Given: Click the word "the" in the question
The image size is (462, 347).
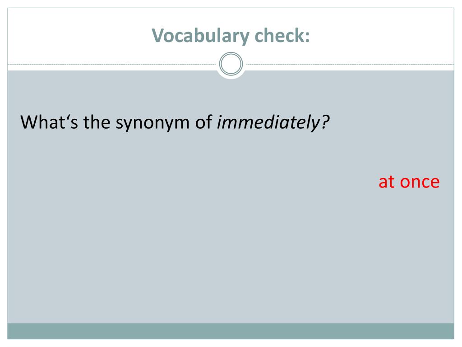Looking at the screenshot, I should [x=97, y=122].
